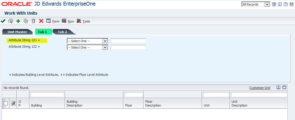Click the red Close X icon
Screen dimensions: 295x120
pos(41,21)
